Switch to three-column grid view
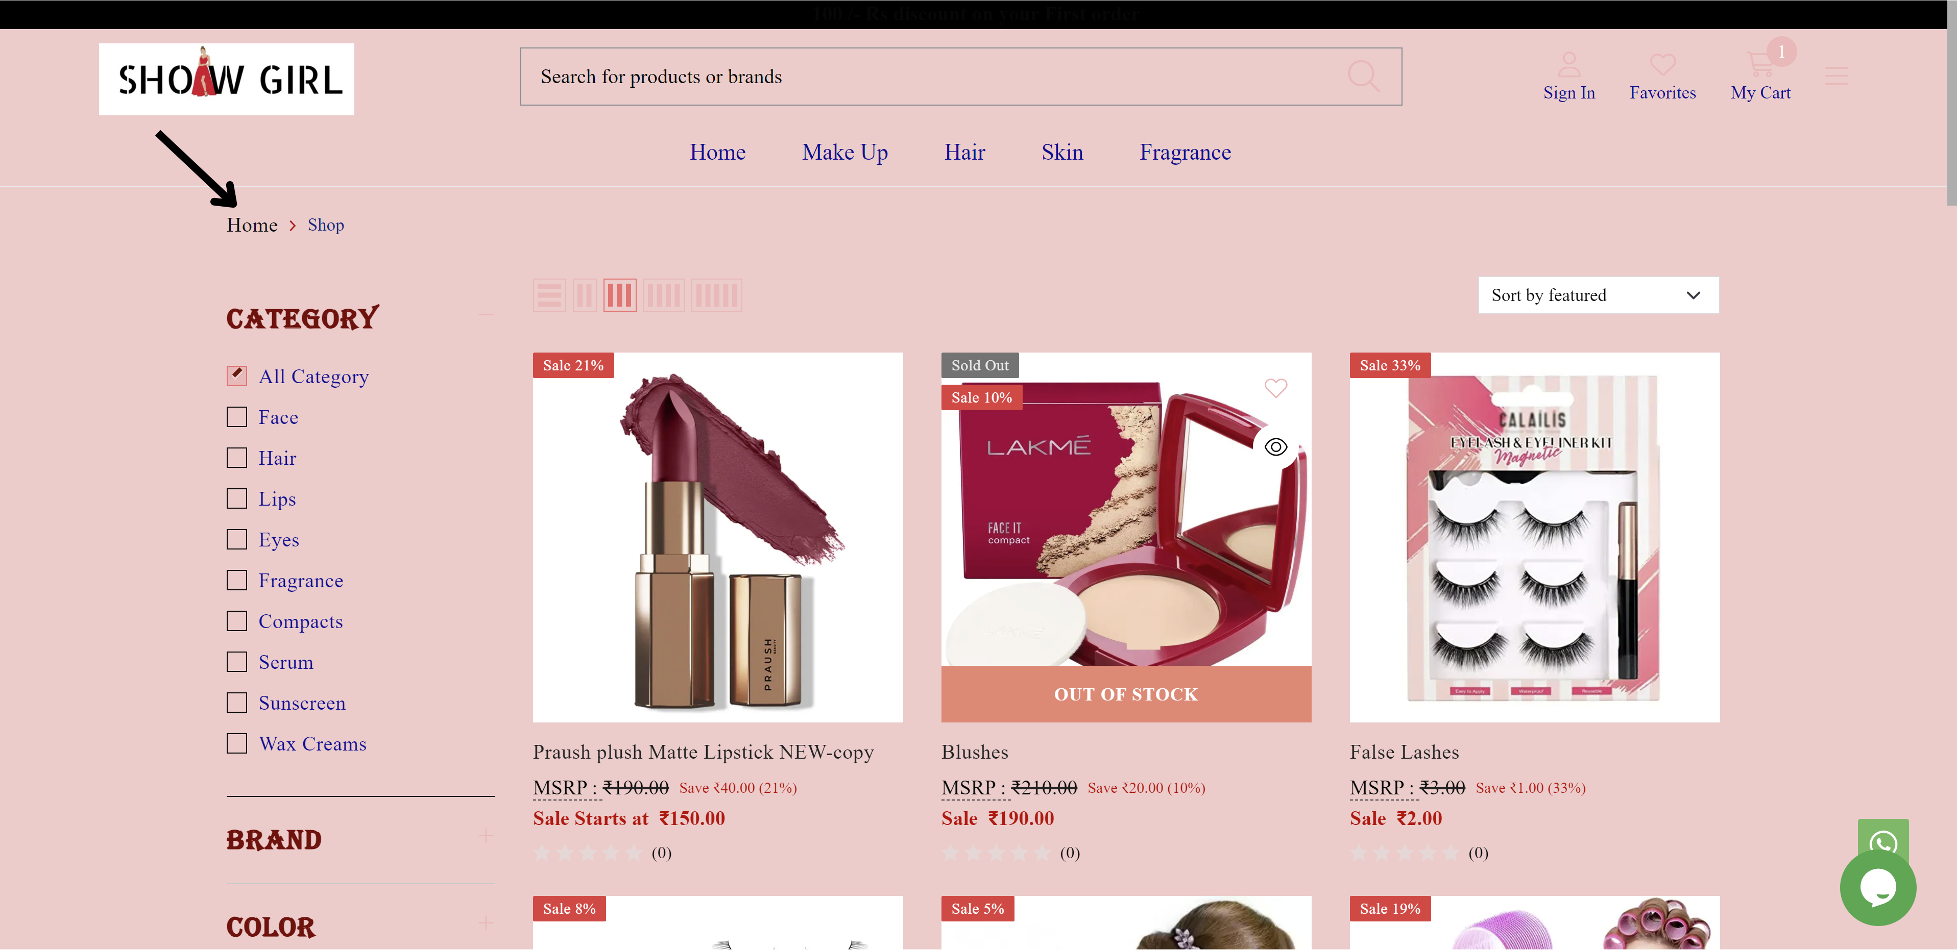 (x=619, y=295)
